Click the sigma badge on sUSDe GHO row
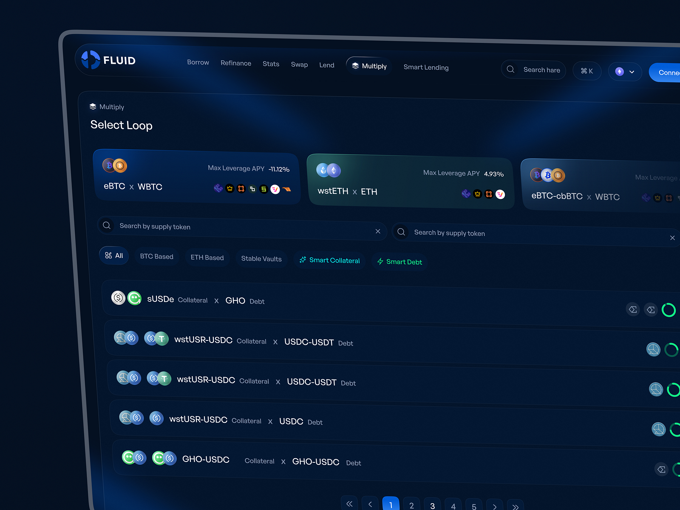The height and width of the screenshot is (510, 680). point(633,309)
